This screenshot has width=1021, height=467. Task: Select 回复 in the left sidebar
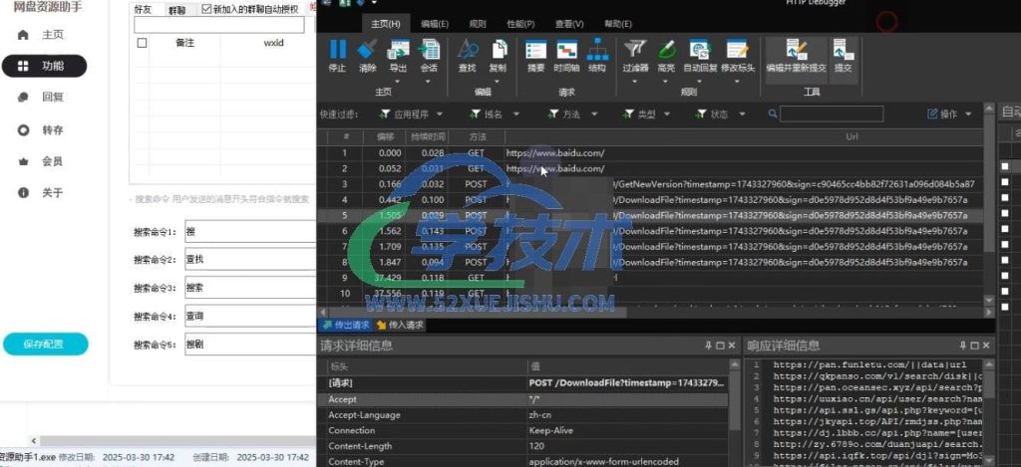[x=52, y=97]
